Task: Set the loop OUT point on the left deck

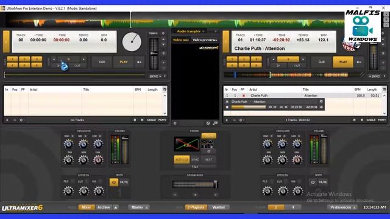Action: (77, 66)
